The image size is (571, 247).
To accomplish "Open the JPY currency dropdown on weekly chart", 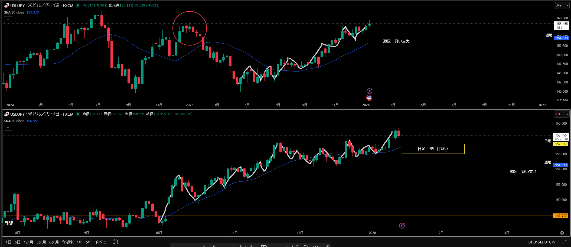I will (x=562, y=5).
